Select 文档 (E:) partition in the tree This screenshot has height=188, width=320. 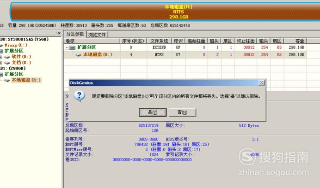coord(21,63)
